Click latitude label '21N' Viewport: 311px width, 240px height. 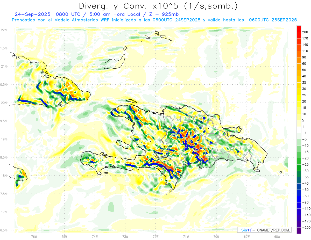click(4, 66)
